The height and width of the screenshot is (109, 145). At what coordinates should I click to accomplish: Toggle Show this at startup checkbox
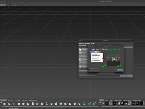[89, 71]
